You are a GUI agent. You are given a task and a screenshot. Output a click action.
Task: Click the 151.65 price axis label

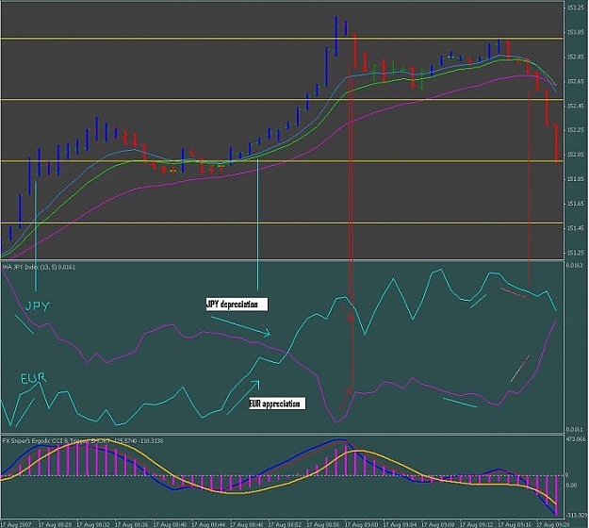[576, 204]
